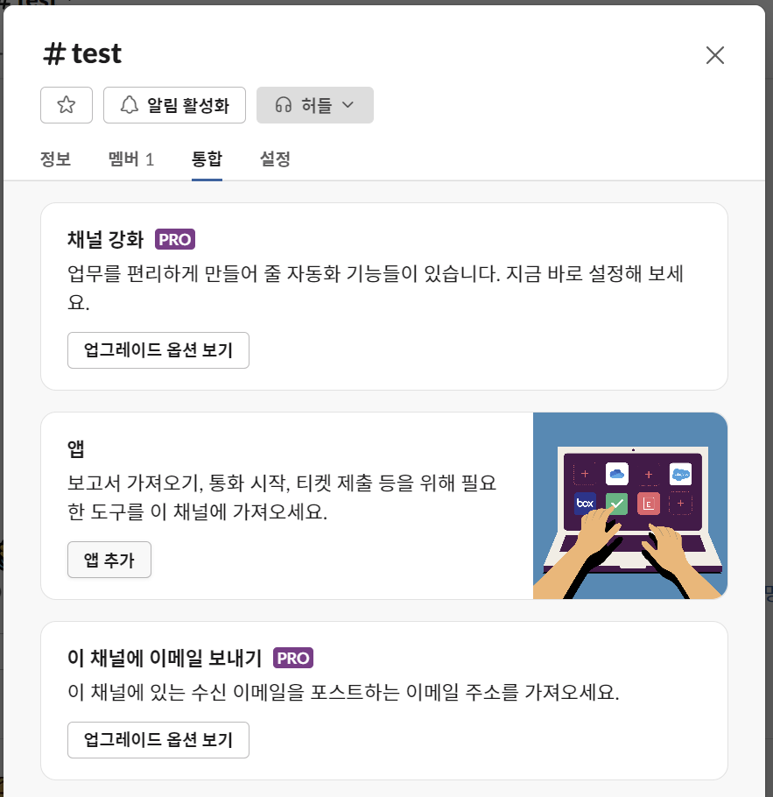Select the 통합 tab
Image resolution: width=773 pixels, height=797 pixels.
point(207,159)
